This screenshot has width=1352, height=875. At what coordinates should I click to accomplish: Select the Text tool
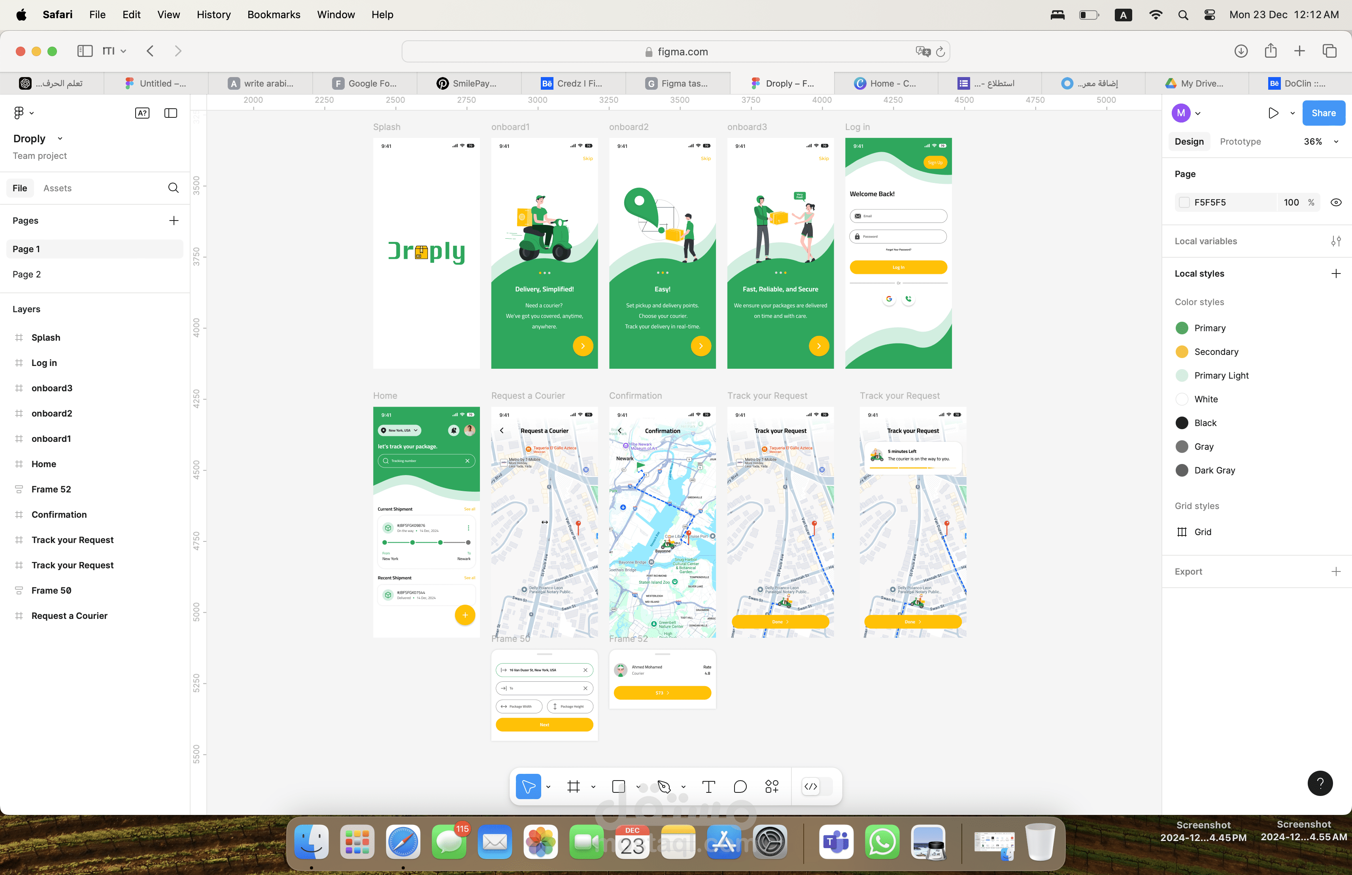[x=708, y=786]
